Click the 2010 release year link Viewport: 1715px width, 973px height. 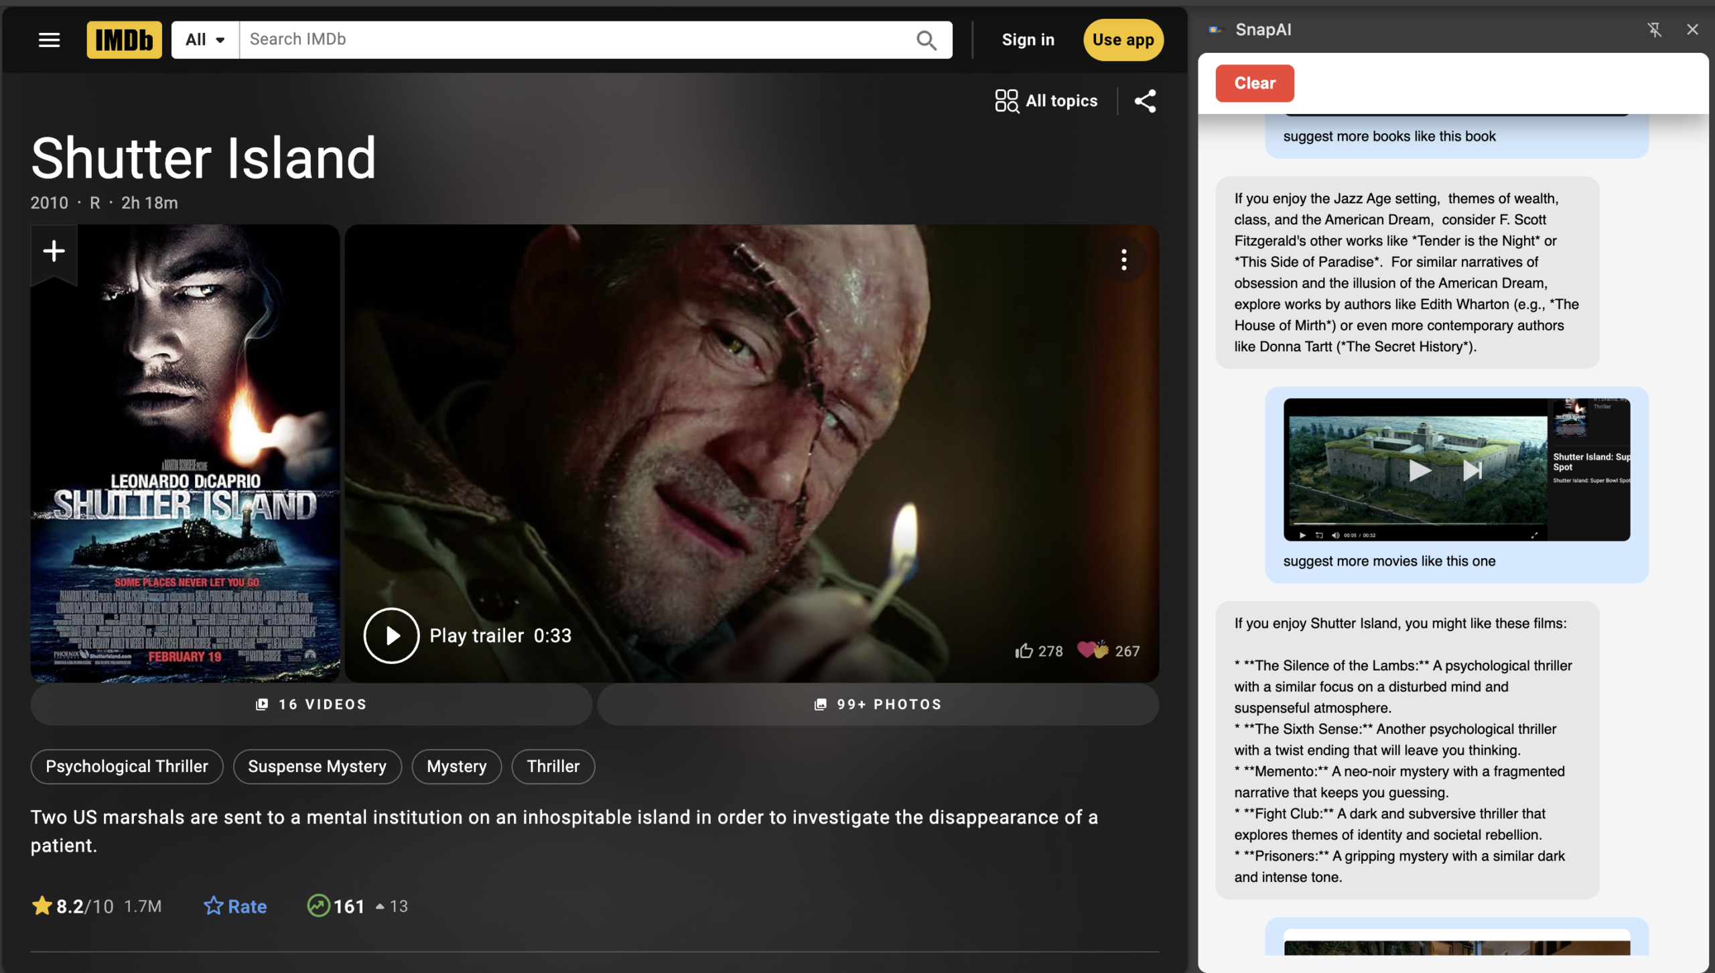click(x=49, y=202)
